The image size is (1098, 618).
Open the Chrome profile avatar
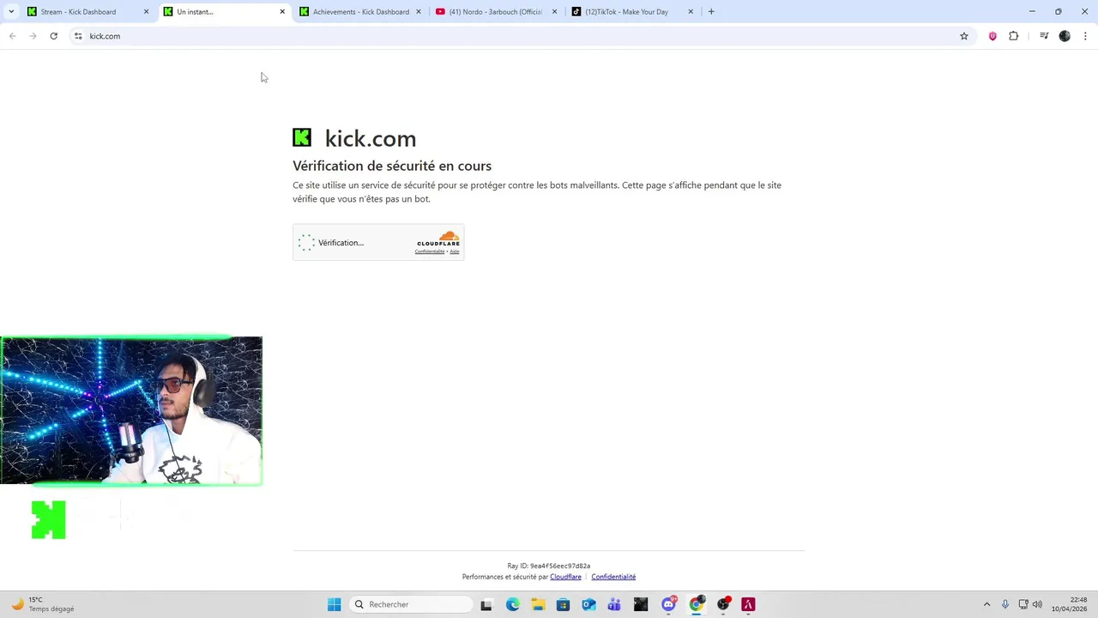pos(1065,36)
